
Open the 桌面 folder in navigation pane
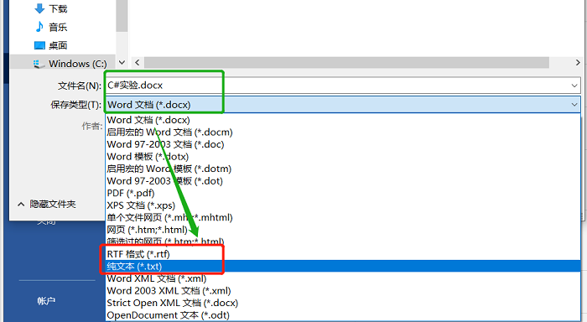click(58, 45)
